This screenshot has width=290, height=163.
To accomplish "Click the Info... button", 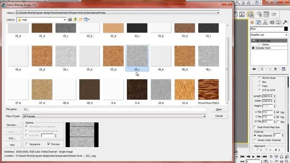I will (x=12, y=138).
